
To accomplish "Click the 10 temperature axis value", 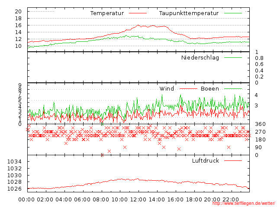I will tap(18, 46).
